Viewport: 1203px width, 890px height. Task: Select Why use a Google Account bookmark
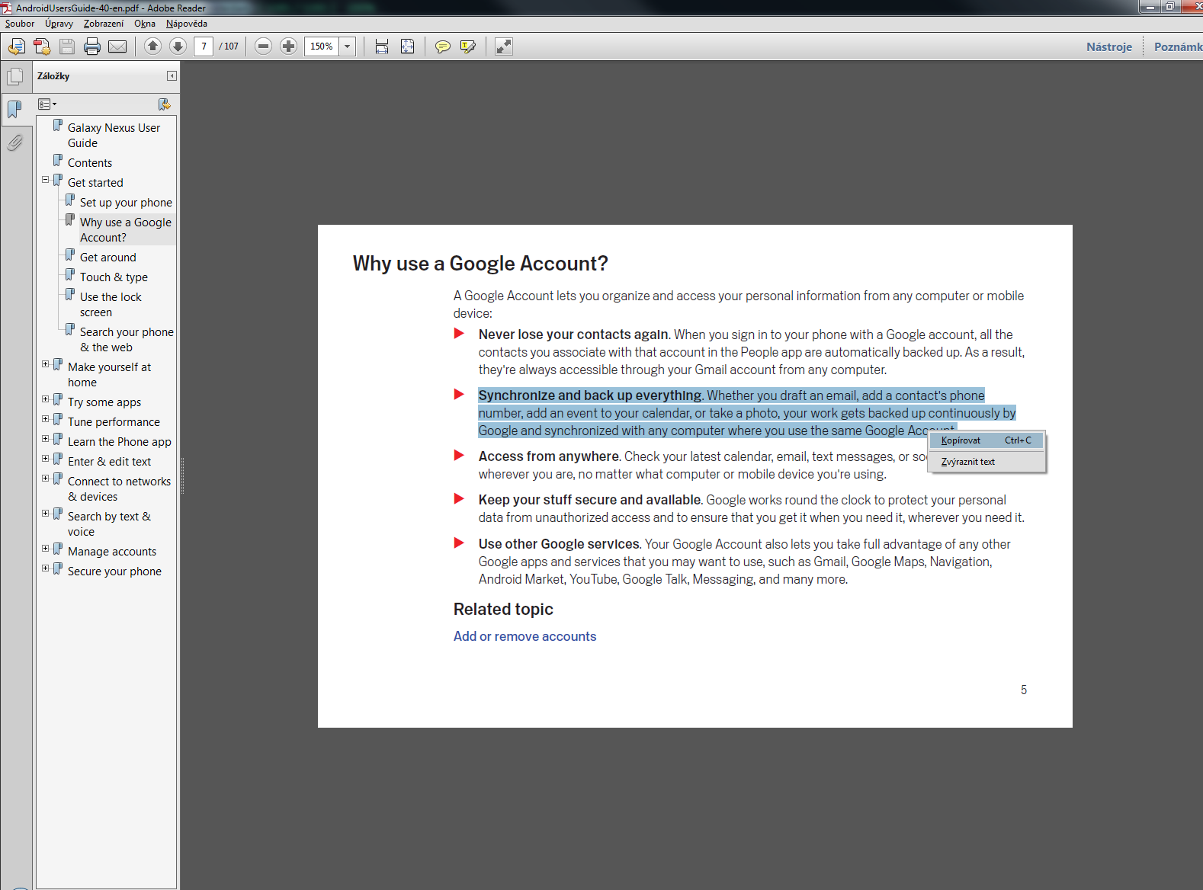click(126, 230)
